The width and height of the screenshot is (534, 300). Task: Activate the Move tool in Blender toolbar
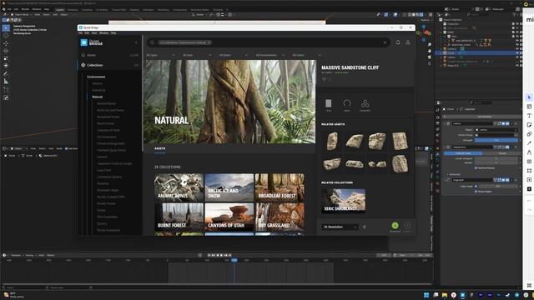point(6,43)
